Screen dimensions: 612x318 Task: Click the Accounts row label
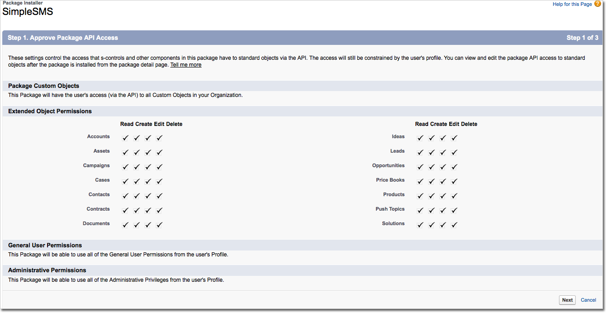98,136
